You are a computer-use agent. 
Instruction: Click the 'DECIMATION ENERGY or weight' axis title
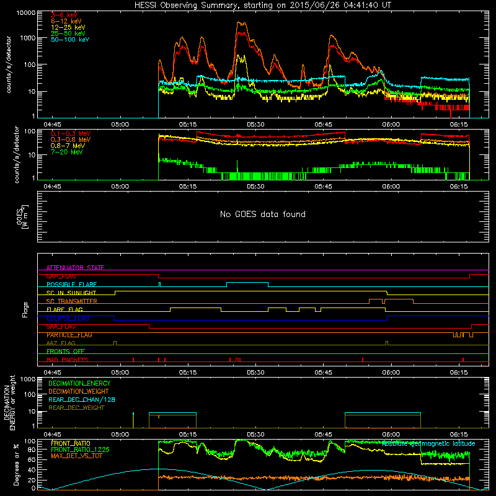tap(9, 402)
